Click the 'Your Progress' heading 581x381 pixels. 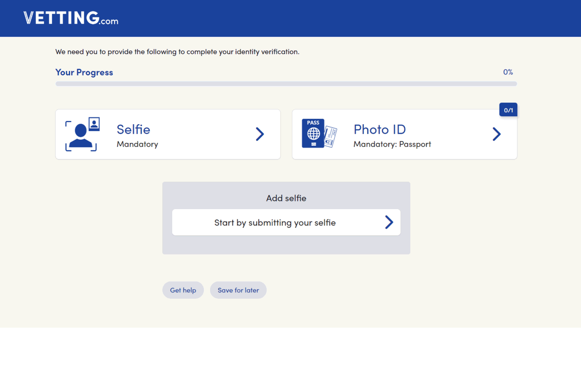click(x=84, y=72)
